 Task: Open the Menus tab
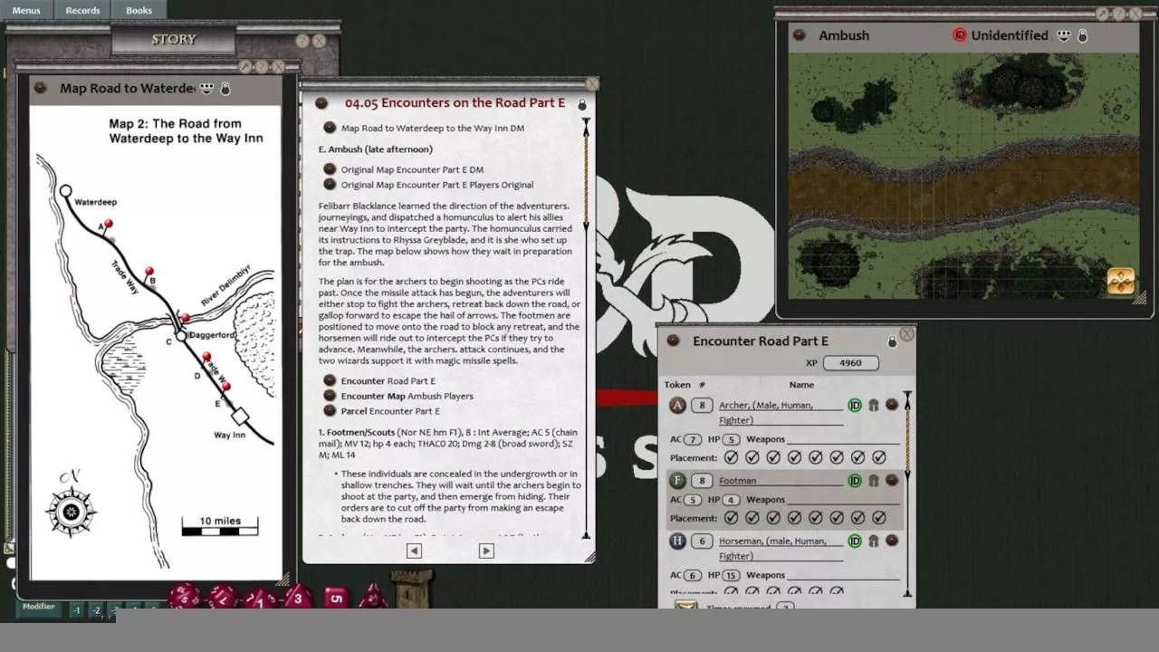pos(26,10)
